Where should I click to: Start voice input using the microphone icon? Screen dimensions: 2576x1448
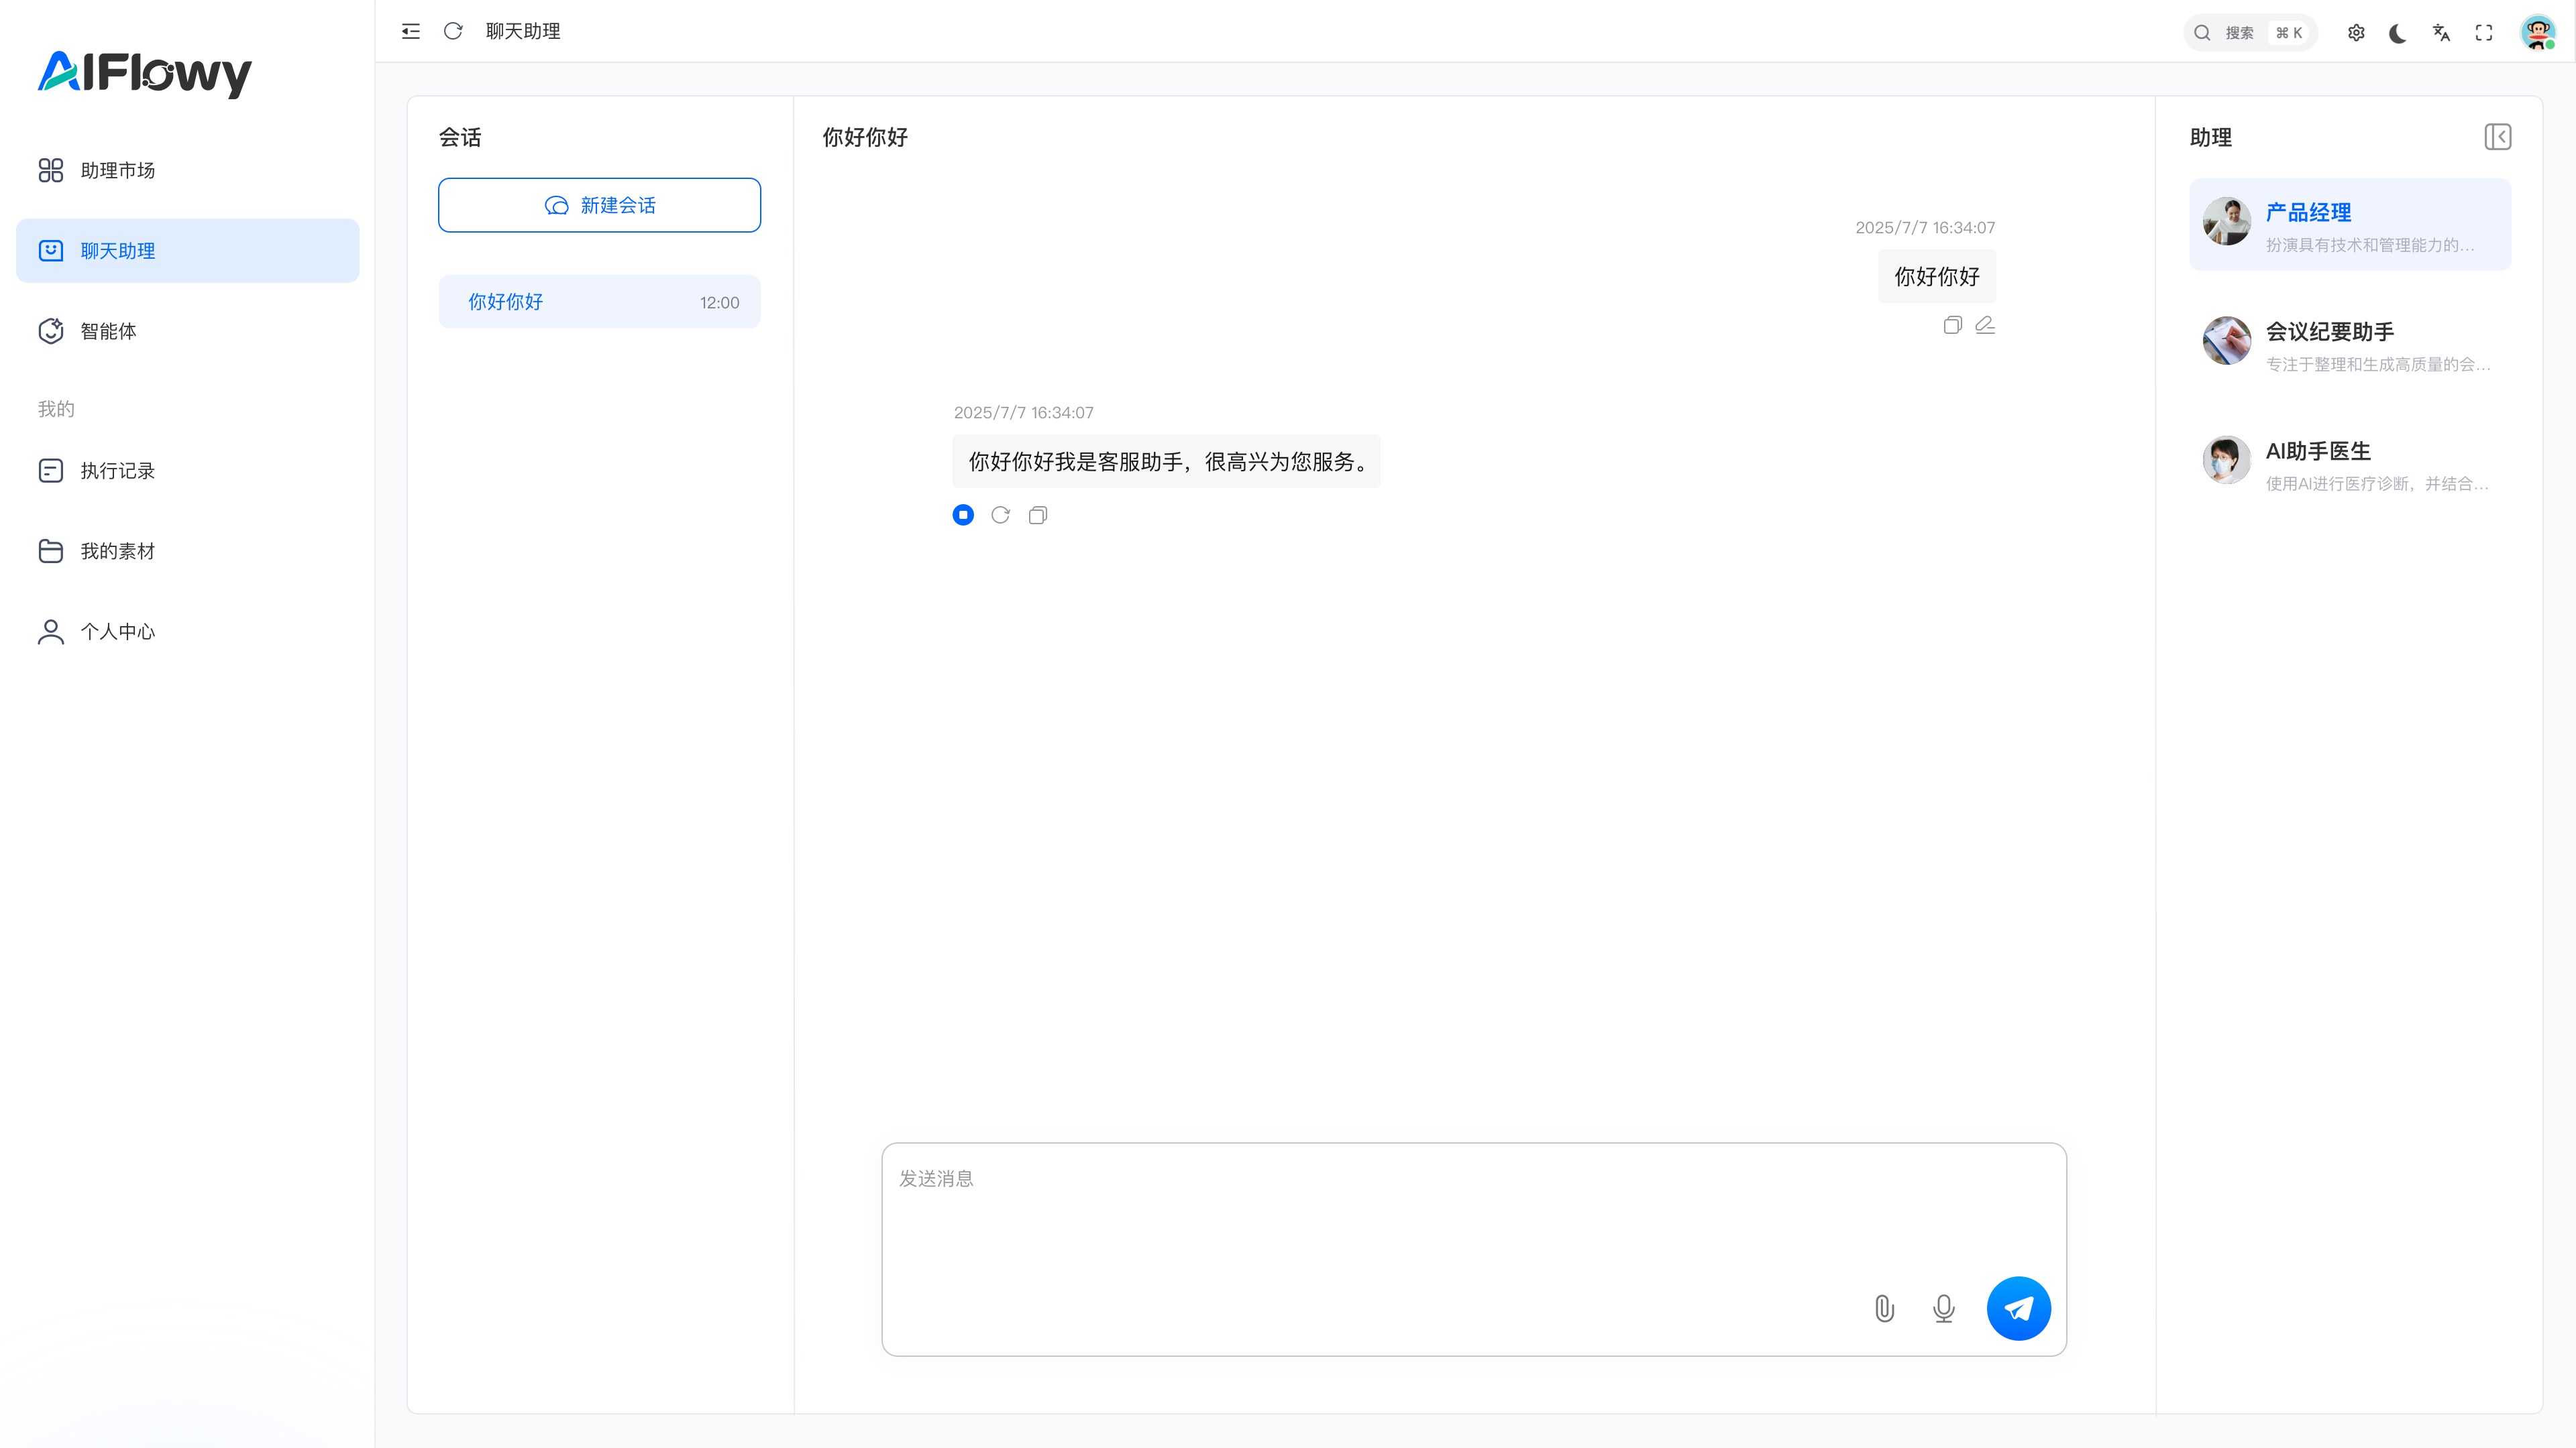[1943, 1308]
